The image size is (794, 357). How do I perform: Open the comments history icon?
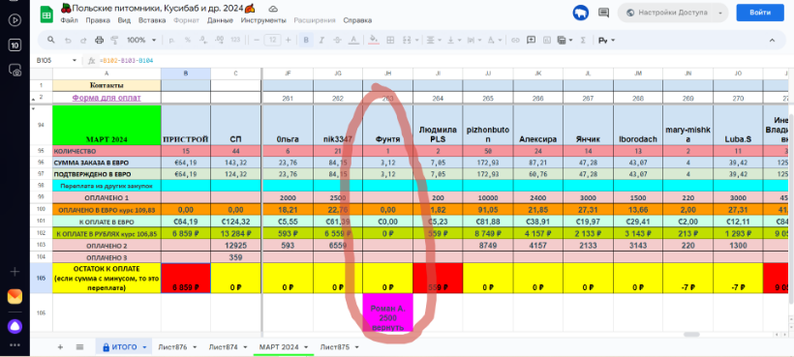[x=603, y=13]
